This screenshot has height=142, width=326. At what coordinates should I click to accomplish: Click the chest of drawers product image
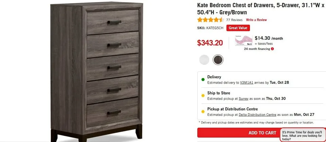point(97,72)
